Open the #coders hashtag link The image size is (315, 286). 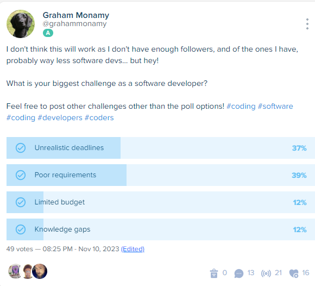pyautogui.click(x=99, y=117)
